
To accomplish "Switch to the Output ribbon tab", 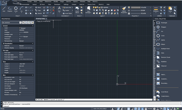I will 74,5.
